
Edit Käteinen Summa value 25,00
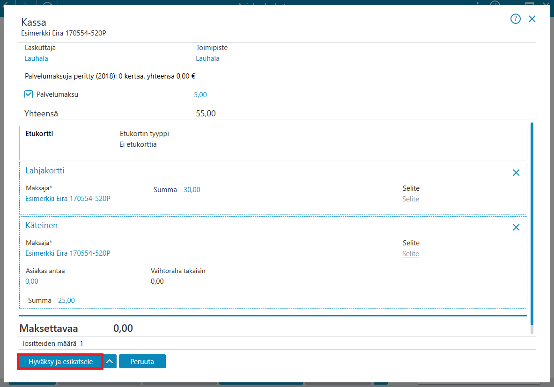pyautogui.click(x=66, y=301)
